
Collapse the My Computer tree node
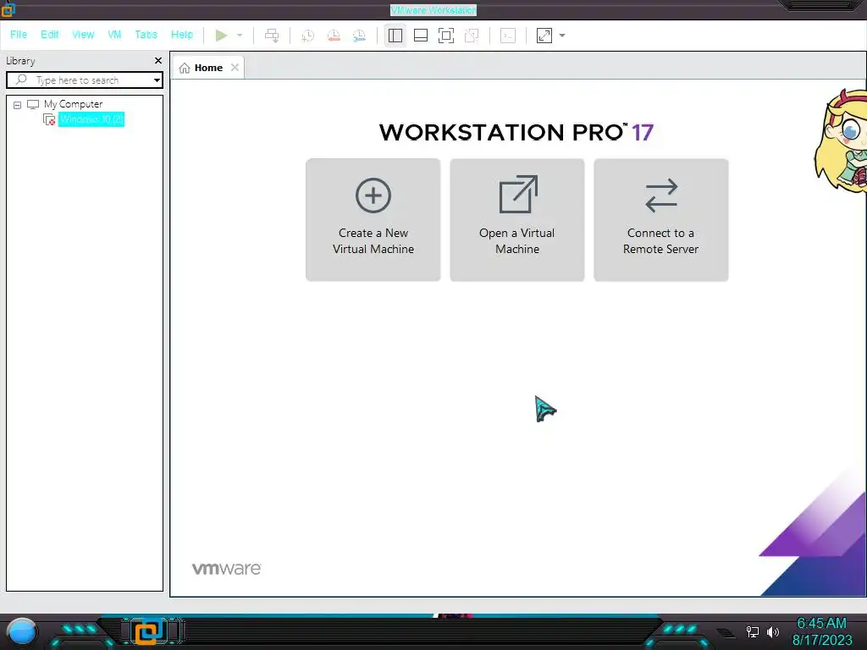point(17,104)
